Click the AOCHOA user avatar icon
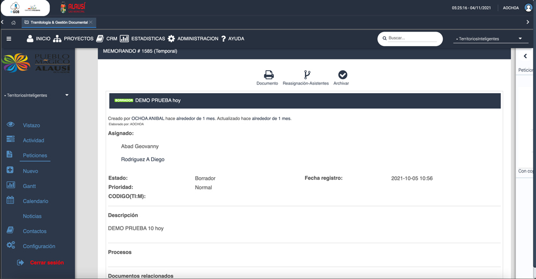The height and width of the screenshot is (279, 536). pyautogui.click(x=528, y=8)
